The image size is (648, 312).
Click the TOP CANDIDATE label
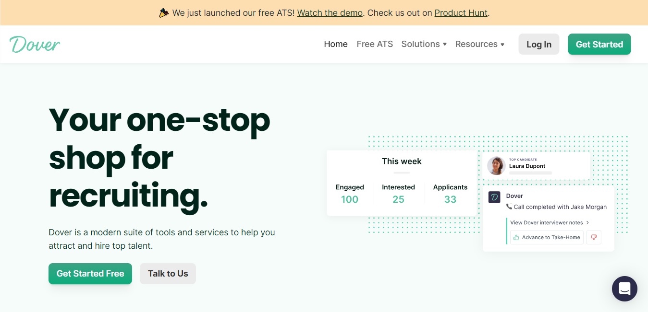click(523, 160)
